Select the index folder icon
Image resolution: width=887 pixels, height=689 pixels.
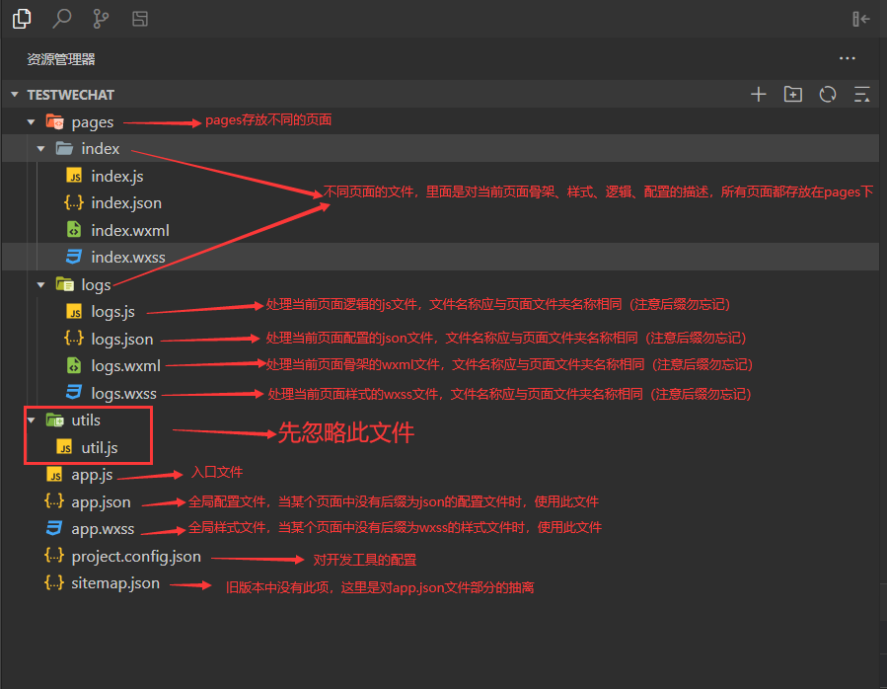coord(64,148)
